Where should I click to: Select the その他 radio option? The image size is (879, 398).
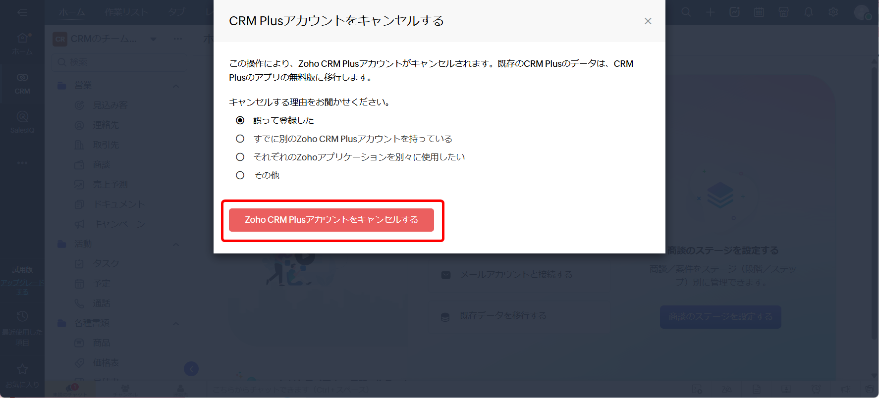[240, 175]
